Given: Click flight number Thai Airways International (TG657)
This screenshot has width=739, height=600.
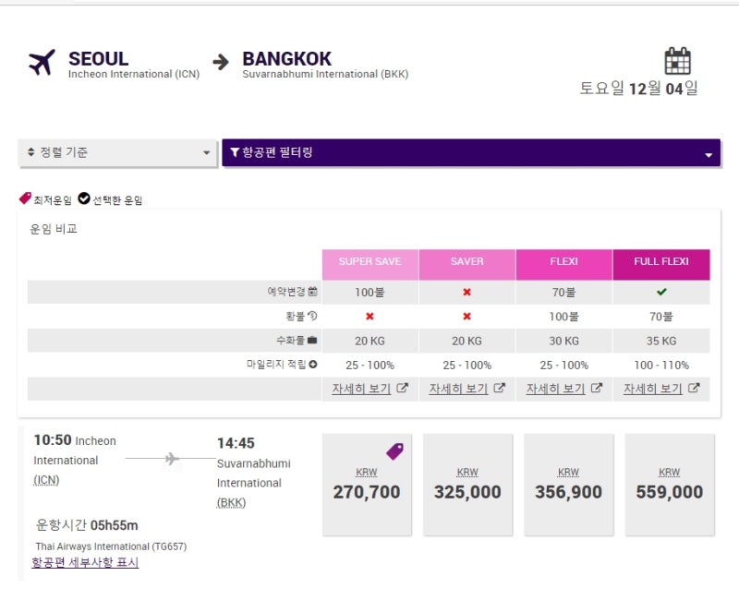Looking at the screenshot, I should [111, 546].
